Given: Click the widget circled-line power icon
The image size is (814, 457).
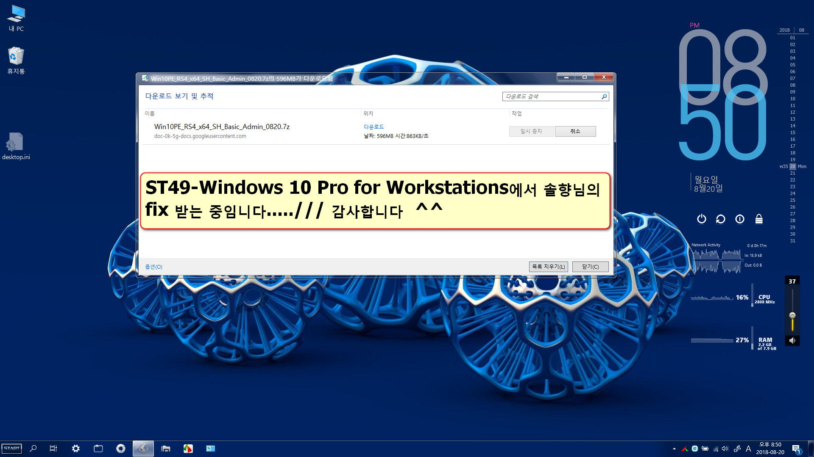Looking at the screenshot, I should point(740,219).
